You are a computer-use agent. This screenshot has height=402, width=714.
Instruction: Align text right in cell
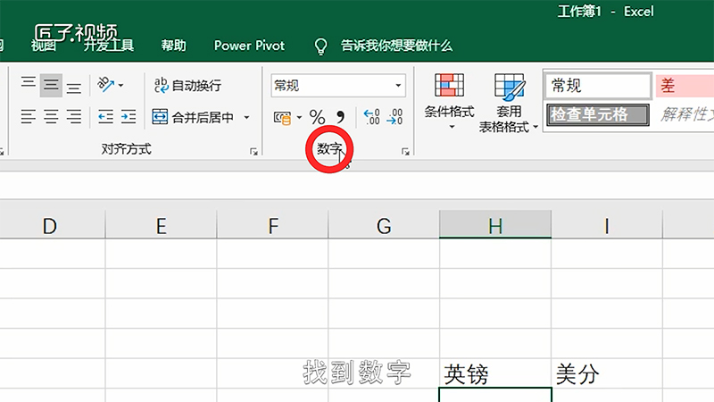(x=74, y=116)
